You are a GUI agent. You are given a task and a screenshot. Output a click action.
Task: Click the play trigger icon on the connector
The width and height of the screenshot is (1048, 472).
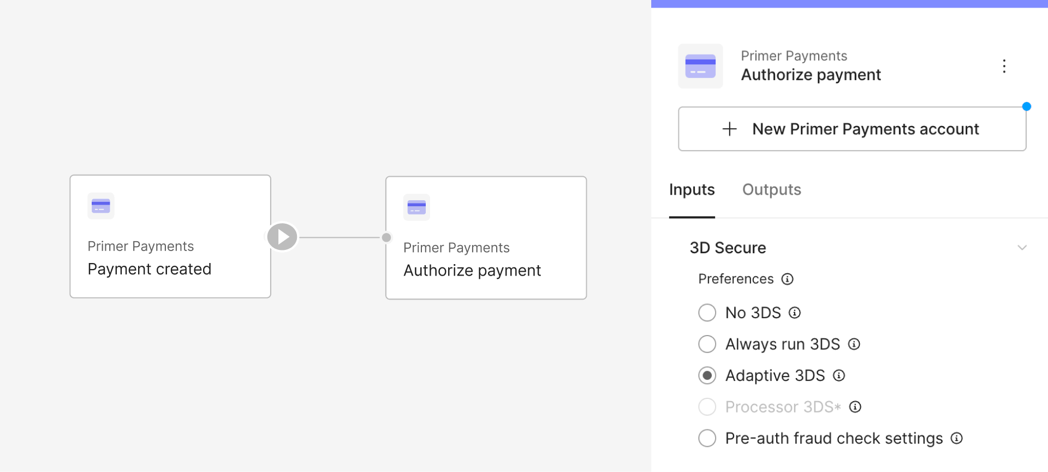point(282,237)
